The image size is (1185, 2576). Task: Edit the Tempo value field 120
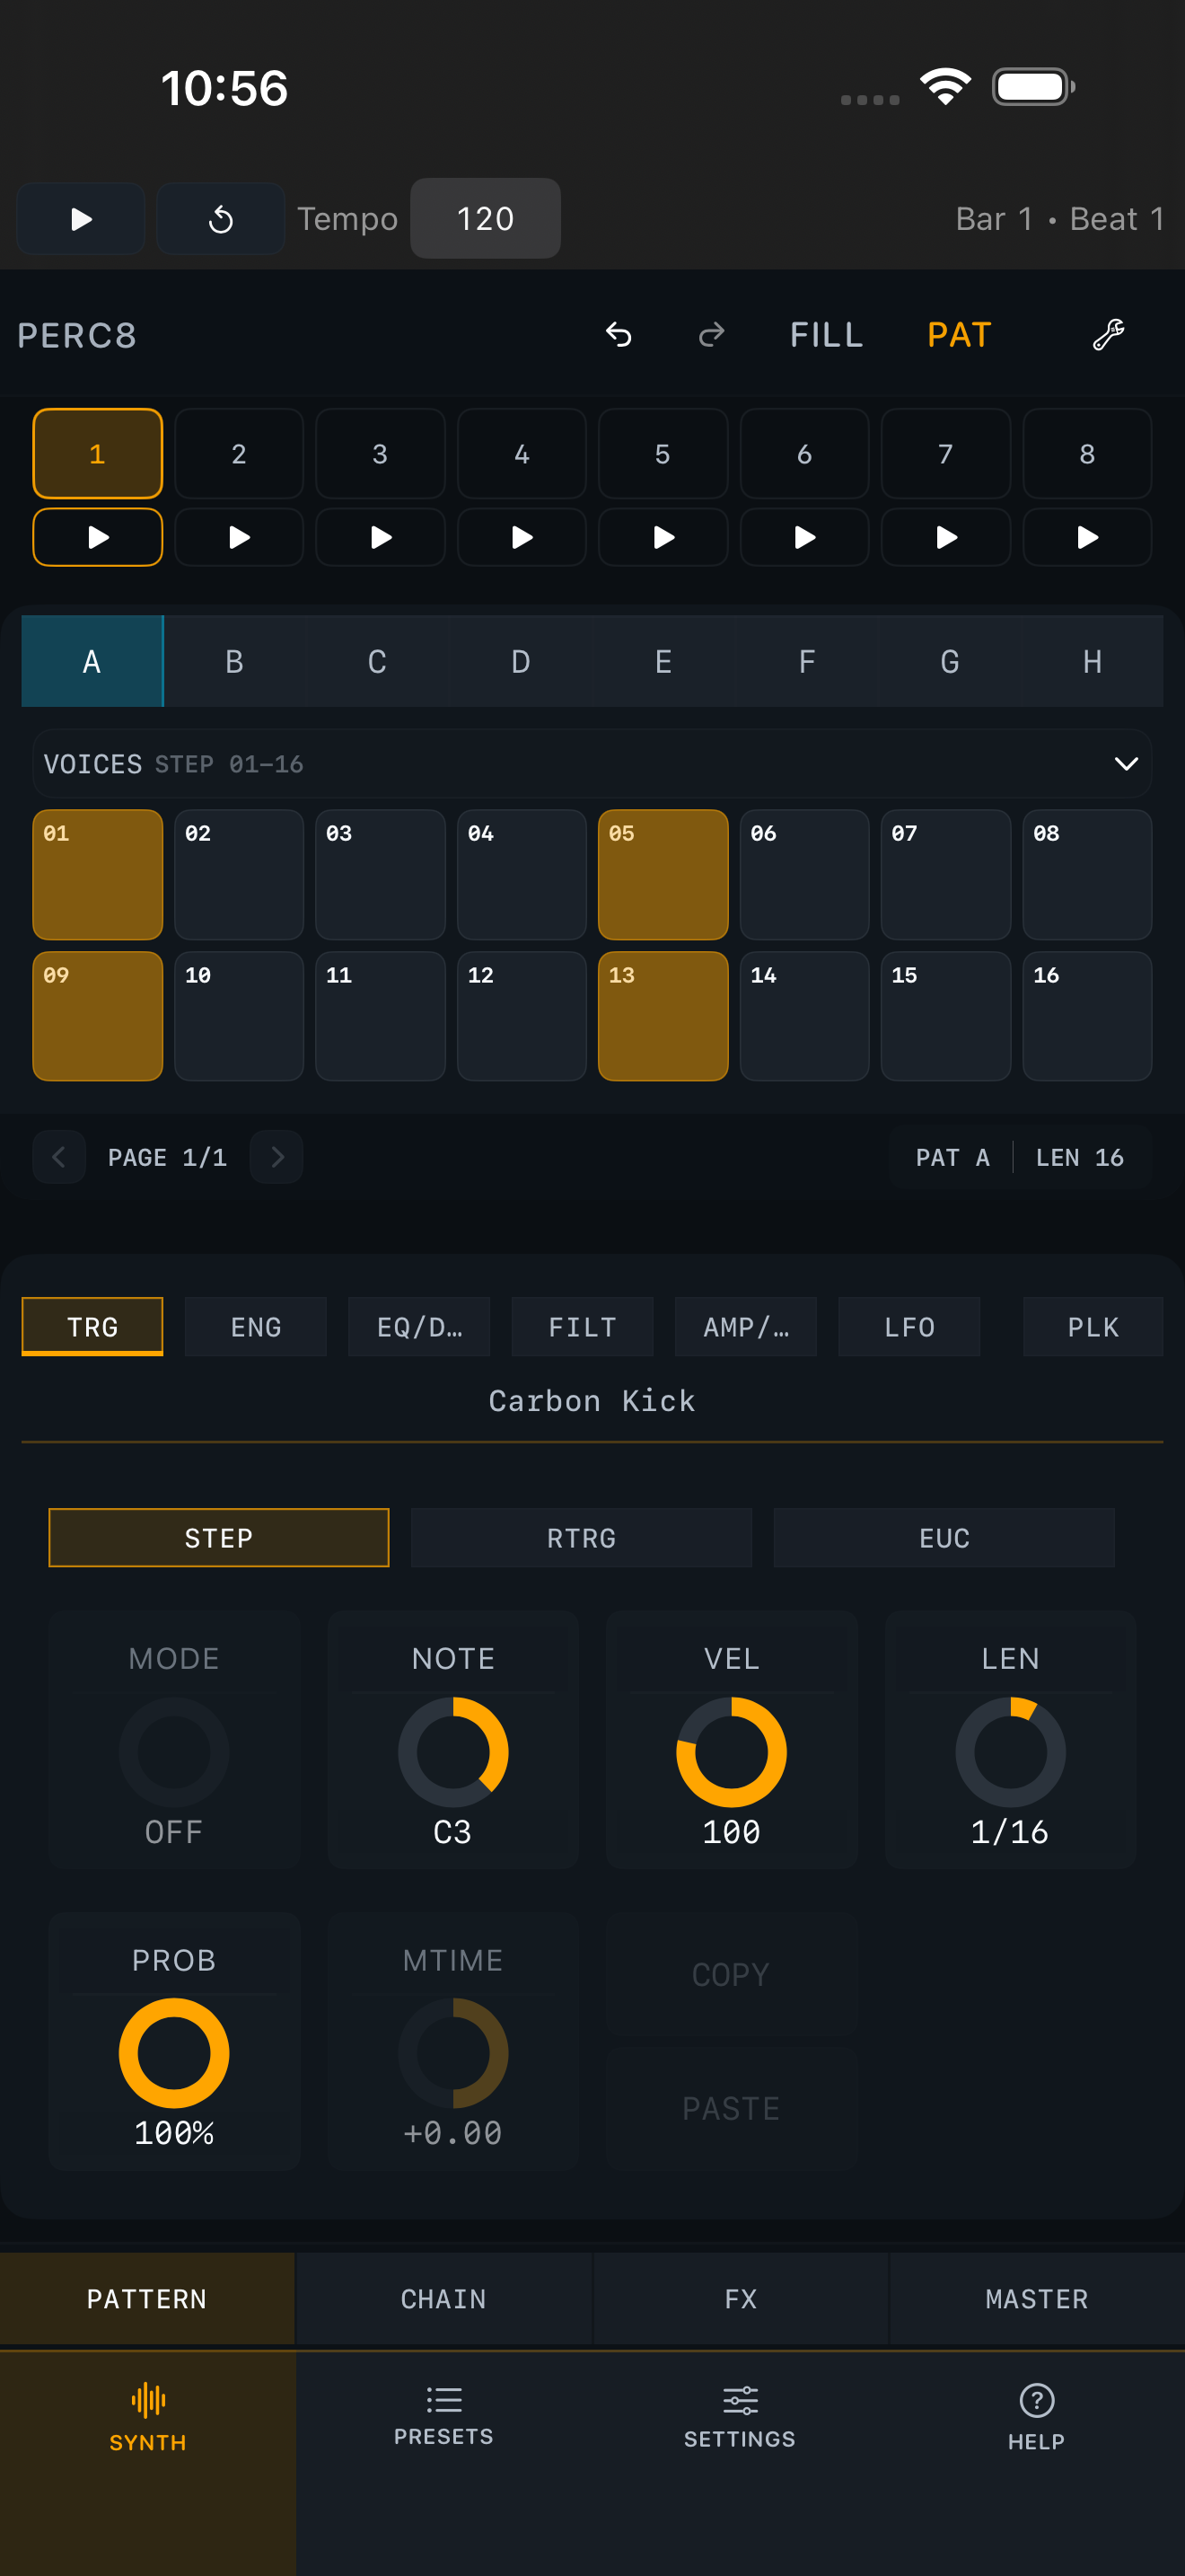coord(486,218)
